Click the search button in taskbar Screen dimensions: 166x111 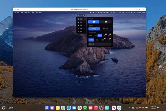tap(11, 108)
